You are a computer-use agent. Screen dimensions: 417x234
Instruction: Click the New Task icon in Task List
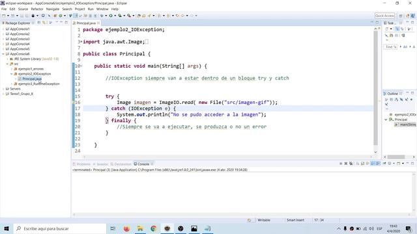(387, 29)
